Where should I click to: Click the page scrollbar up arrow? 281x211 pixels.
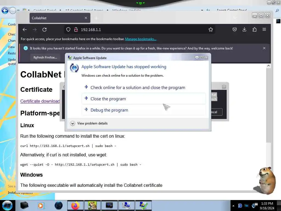tap(268, 66)
